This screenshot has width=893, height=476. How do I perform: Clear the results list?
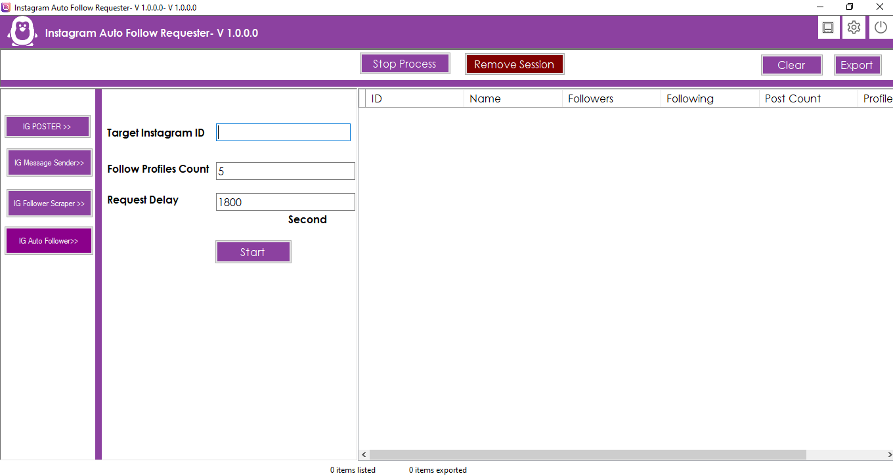[791, 64]
